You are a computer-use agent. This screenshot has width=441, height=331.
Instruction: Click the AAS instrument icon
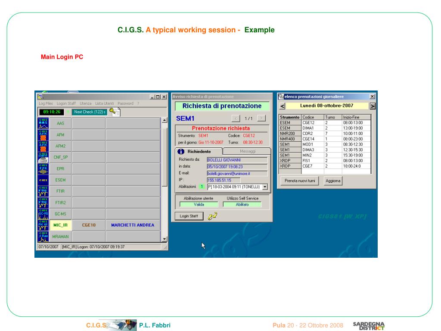tap(43, 123)
